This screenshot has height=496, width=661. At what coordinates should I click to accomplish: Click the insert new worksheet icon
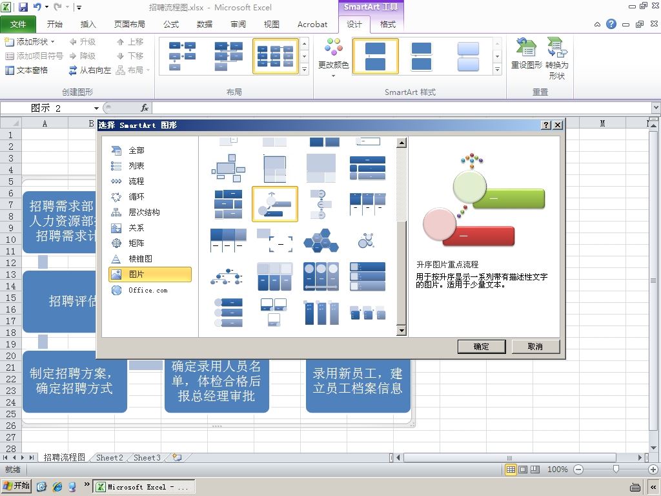[177, 458]
